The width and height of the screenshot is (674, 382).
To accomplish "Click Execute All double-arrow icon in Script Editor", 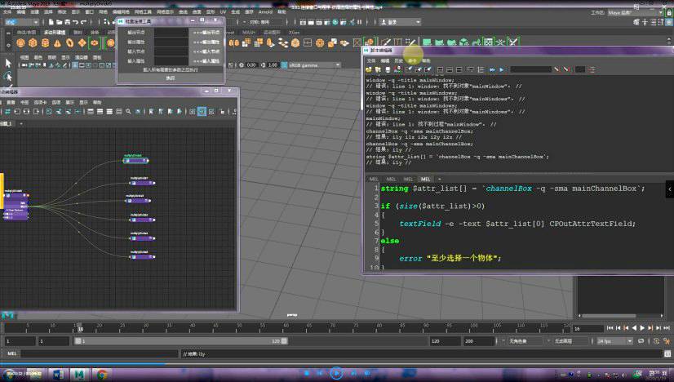I will tap(492, 69).
